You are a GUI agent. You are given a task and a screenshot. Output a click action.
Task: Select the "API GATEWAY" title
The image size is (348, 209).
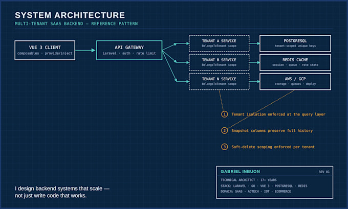point(129,48)
